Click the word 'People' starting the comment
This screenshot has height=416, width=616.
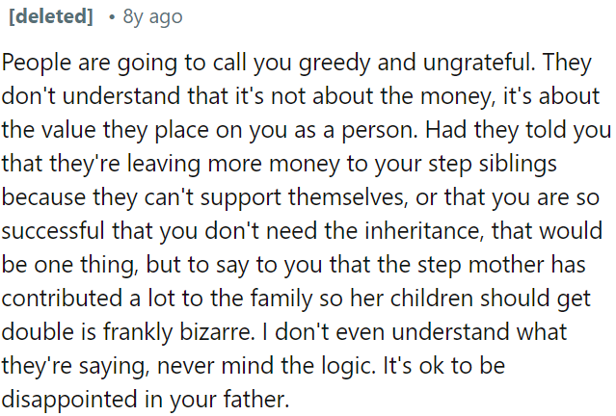coord(33,63)
